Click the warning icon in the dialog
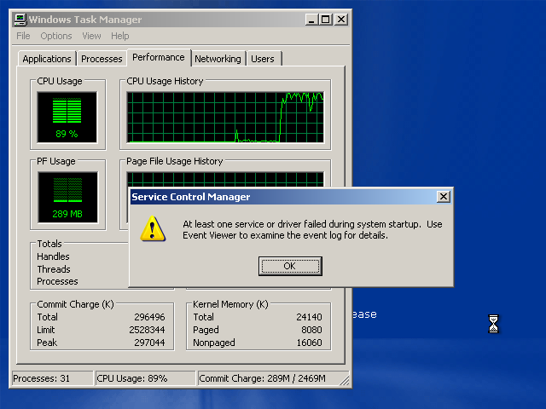546x409 pixels. (x=153, y=228)
